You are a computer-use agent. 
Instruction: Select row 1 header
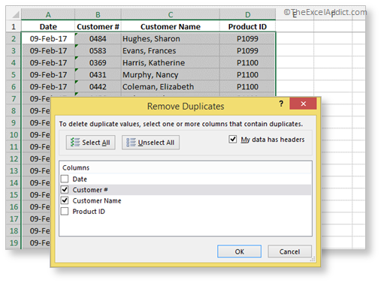(x=14, y=26)
